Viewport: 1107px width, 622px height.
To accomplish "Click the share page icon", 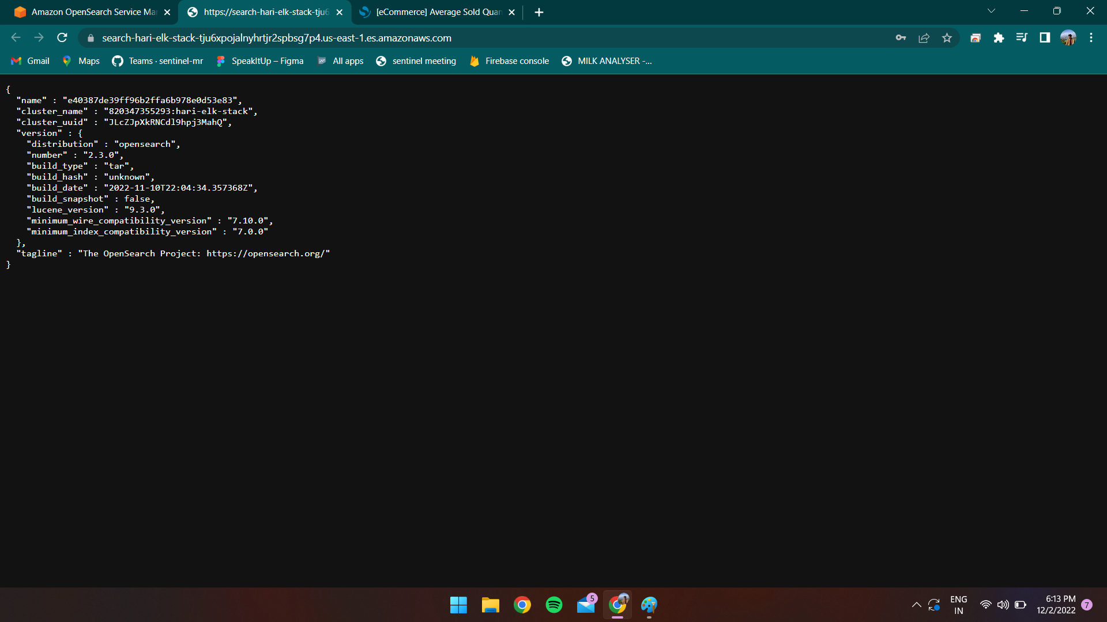I will pos(924,38).
